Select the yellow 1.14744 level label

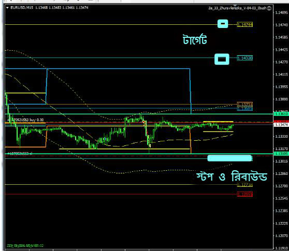point(245,24)
